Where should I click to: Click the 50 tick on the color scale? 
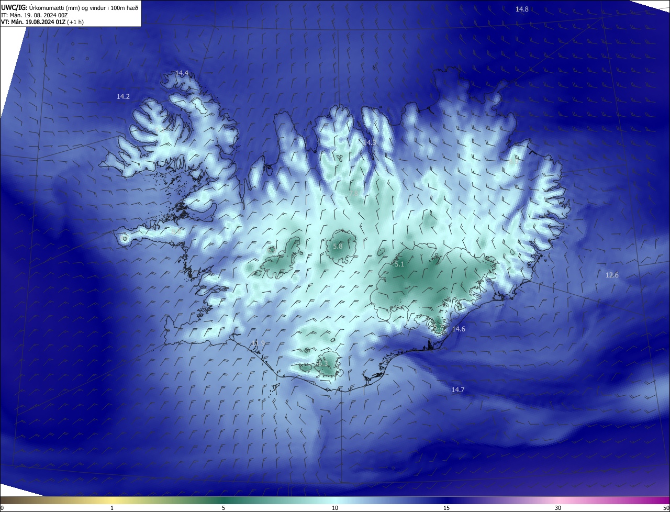(666, 508)
